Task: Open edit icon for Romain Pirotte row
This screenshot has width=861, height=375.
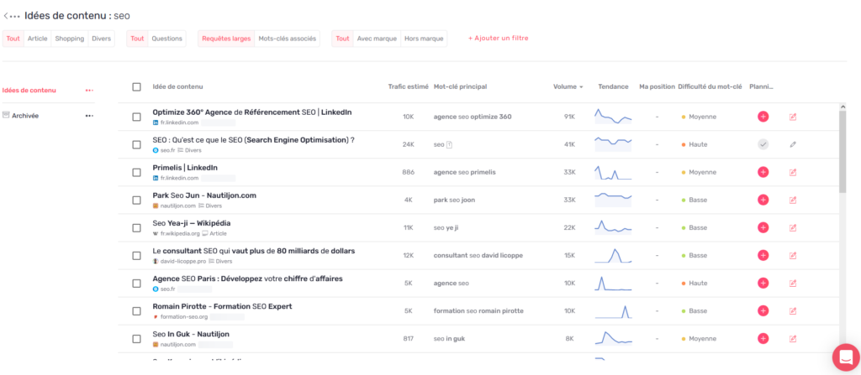Action: tap(792, 311)
